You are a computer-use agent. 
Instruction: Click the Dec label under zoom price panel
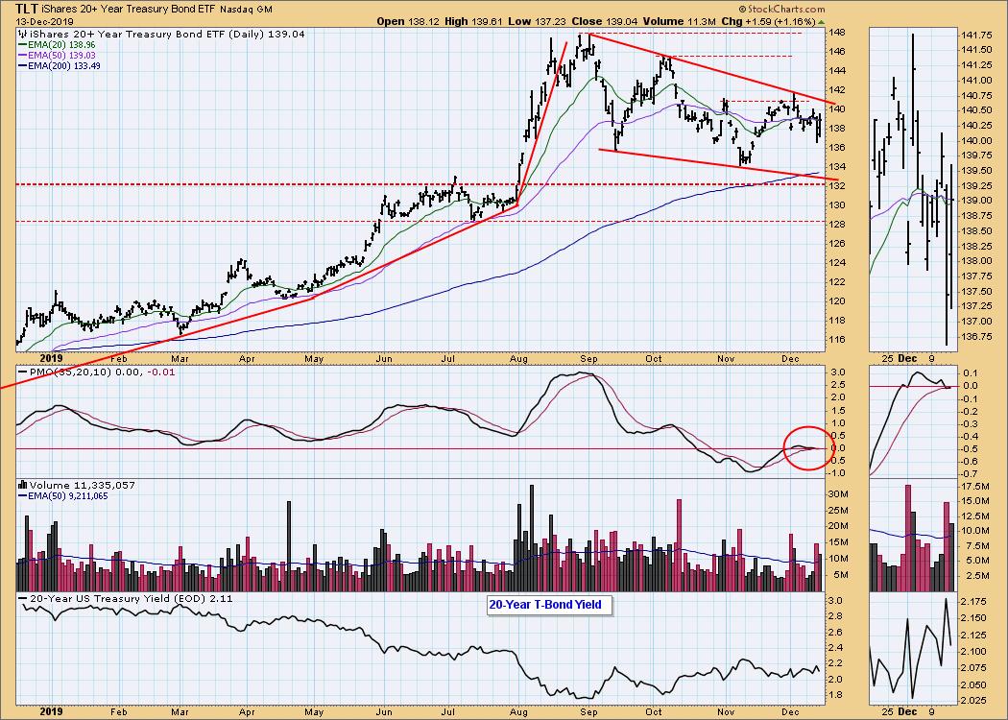pos(907,359)
